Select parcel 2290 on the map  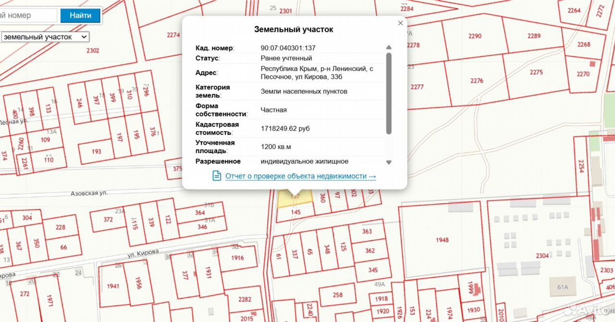click(474, 36)
